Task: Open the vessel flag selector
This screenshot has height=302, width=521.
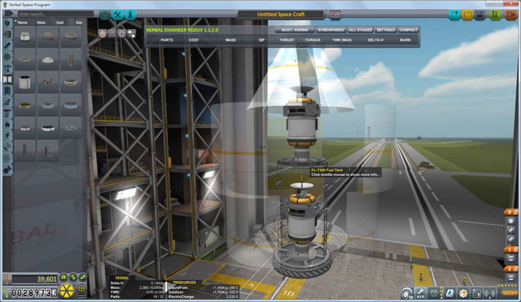Action: (x=335, y=14)
